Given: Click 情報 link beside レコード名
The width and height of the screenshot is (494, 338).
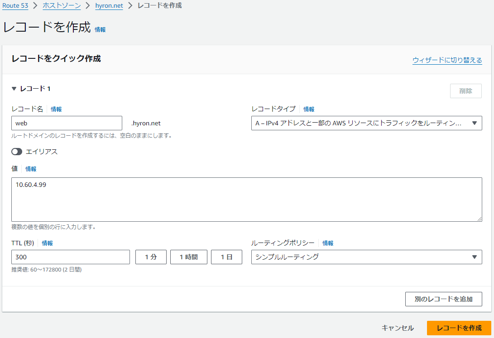Looking at the screenshot, I should (x=56, y=109).
